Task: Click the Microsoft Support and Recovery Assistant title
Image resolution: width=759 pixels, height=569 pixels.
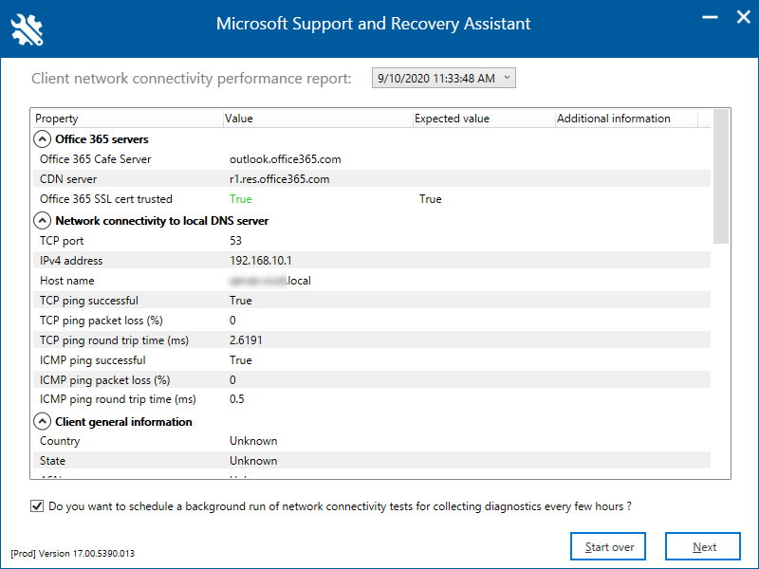Action: 373,23
